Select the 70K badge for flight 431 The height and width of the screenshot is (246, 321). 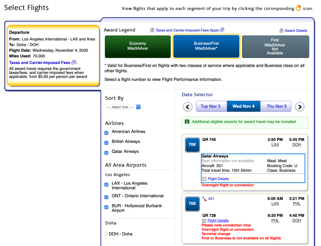click(x=192, y=204)
